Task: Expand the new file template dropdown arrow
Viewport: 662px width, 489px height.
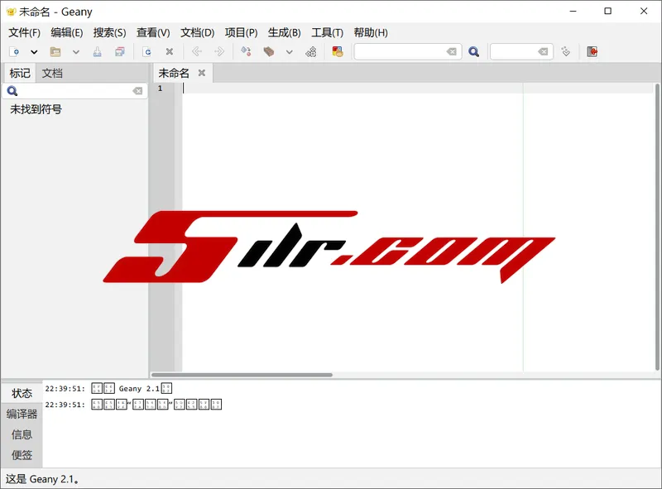Action: (x=34, y=52)
